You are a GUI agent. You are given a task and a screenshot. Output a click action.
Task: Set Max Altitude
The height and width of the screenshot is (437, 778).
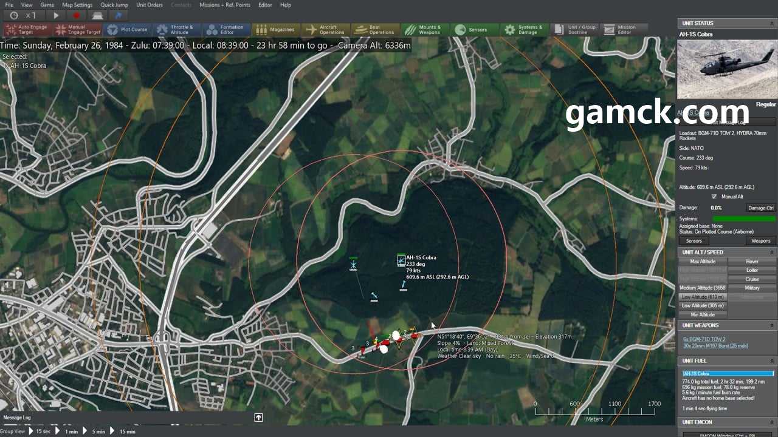(x=703, y=262)
